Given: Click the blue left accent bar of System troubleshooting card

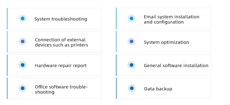Looking at the screenshot, I should pyautogui.click(x=7, y=19).
